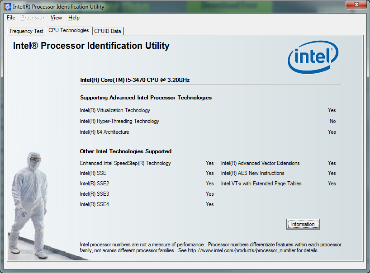Click the Intel app icon in title bar
This screenshot has height=273, width=370.
click(7, 7)
